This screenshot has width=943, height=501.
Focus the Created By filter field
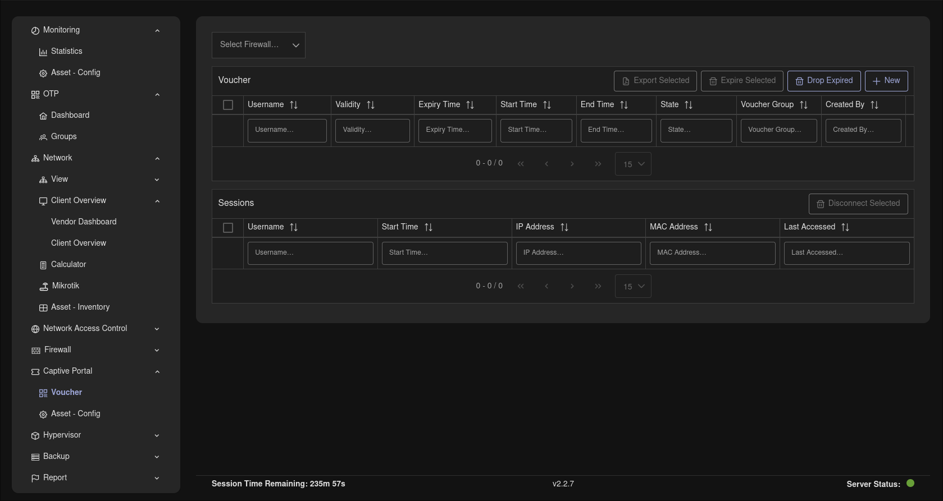click(863, 130)
